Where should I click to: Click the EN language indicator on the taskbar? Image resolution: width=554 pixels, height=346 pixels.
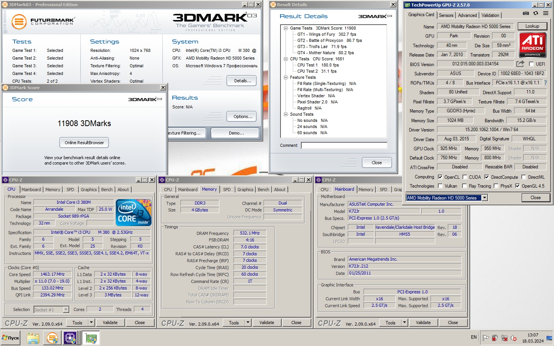coord(474,337)
